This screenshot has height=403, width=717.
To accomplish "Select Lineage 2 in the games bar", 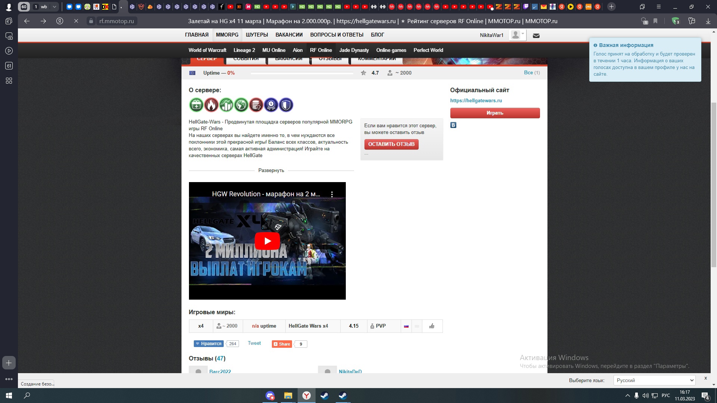I will [x=244, y=50].
